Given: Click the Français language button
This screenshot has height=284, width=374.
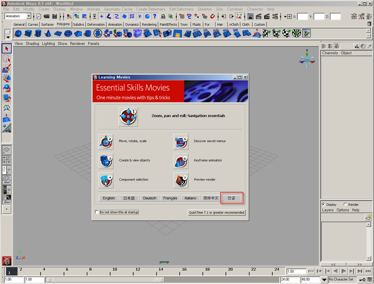Looking at the screenshot, I should coord(170,198).
